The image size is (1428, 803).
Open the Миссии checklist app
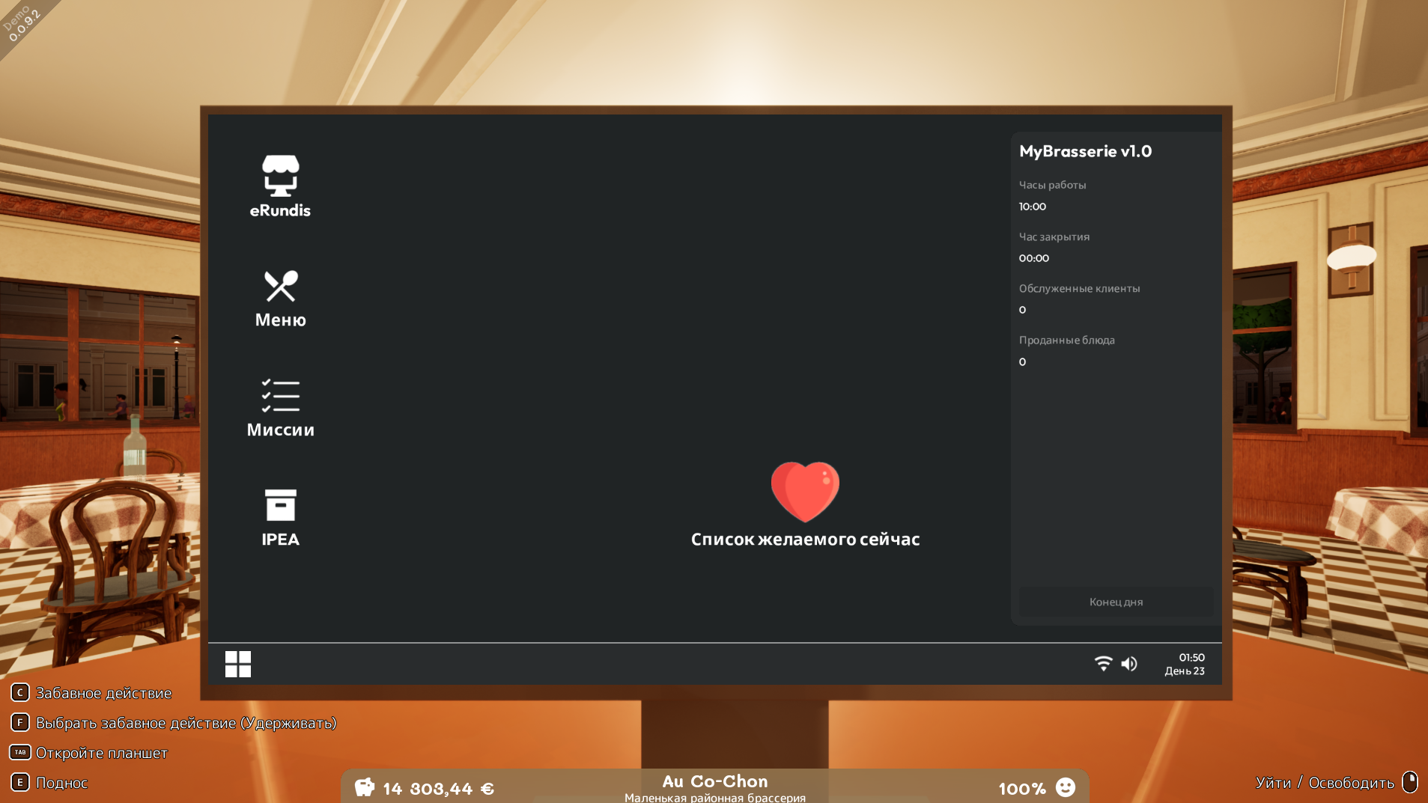coord(280,408)
